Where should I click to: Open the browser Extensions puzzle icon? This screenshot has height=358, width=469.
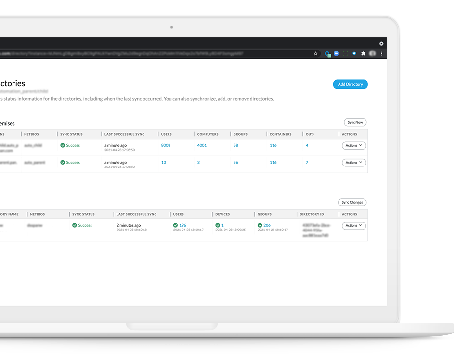point(363,53)
